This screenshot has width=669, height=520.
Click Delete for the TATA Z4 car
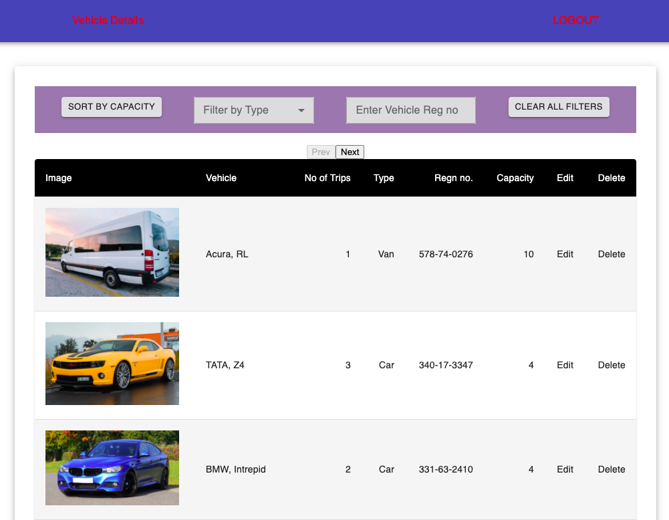611,365
